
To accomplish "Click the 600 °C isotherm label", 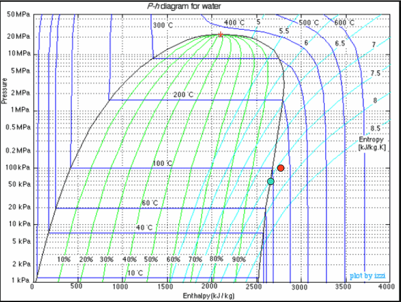I will tap(344, 23).
